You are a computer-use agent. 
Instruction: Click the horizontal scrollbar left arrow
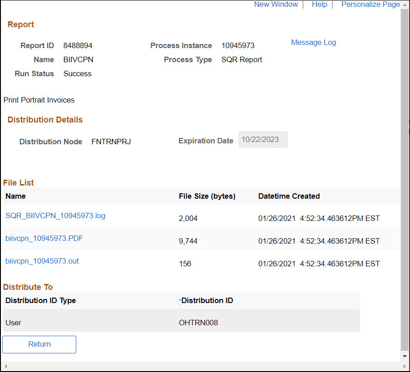(x=5, y=366)
